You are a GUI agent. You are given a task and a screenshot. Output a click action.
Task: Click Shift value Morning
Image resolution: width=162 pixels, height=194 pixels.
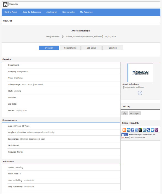[17, 91]
